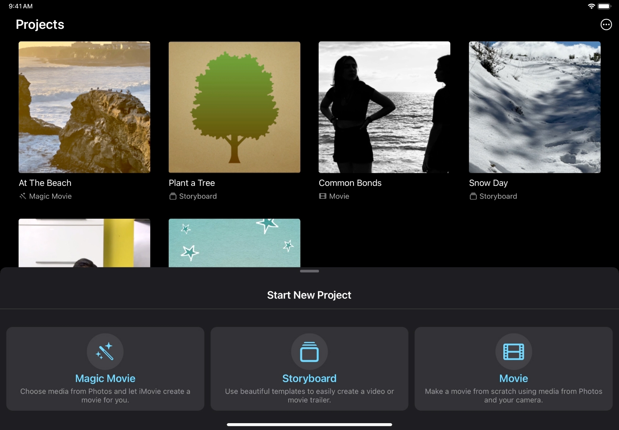The image size is (619, 430).
Task: Tap the Storyboard stacked cards icon
Action: (309, 352)
